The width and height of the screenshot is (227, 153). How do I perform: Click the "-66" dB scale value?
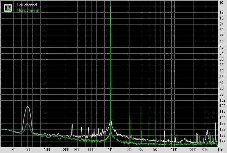point(221,65)
